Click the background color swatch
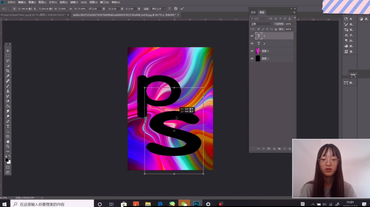Screen dimensions: 370x207 point(9,162)
